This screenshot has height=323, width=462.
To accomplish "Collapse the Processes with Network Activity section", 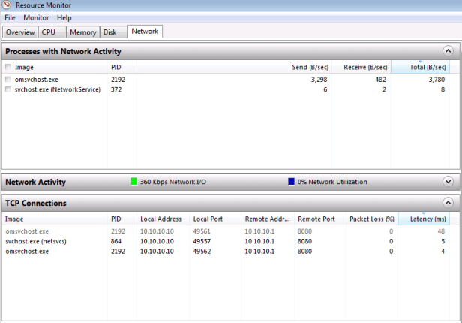I will click(448, 51).
